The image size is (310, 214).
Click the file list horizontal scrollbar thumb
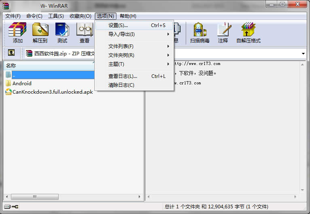[x=35, y=197]
